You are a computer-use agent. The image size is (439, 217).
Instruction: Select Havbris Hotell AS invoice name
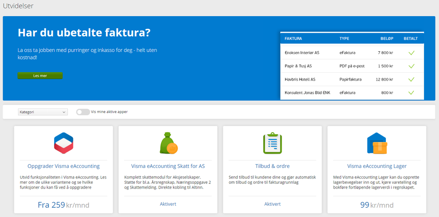click(x=300, y=79)
